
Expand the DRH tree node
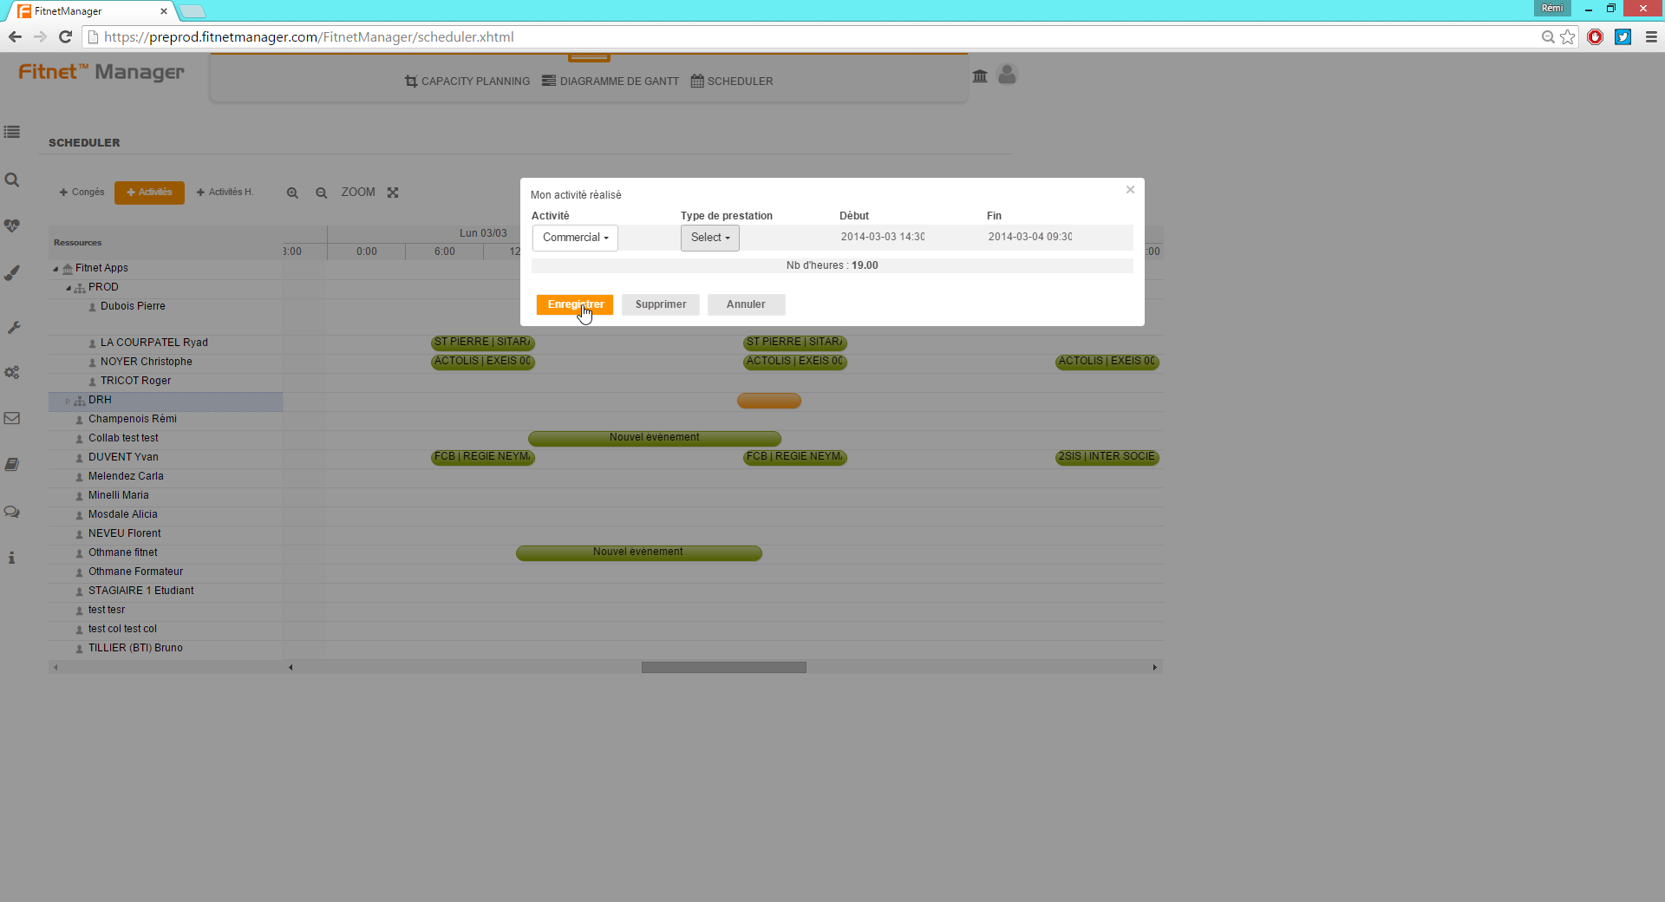[68, 401]
